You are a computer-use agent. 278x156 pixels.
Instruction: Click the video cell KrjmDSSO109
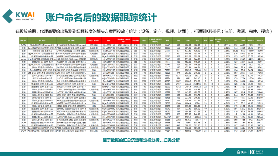point(109,112)
